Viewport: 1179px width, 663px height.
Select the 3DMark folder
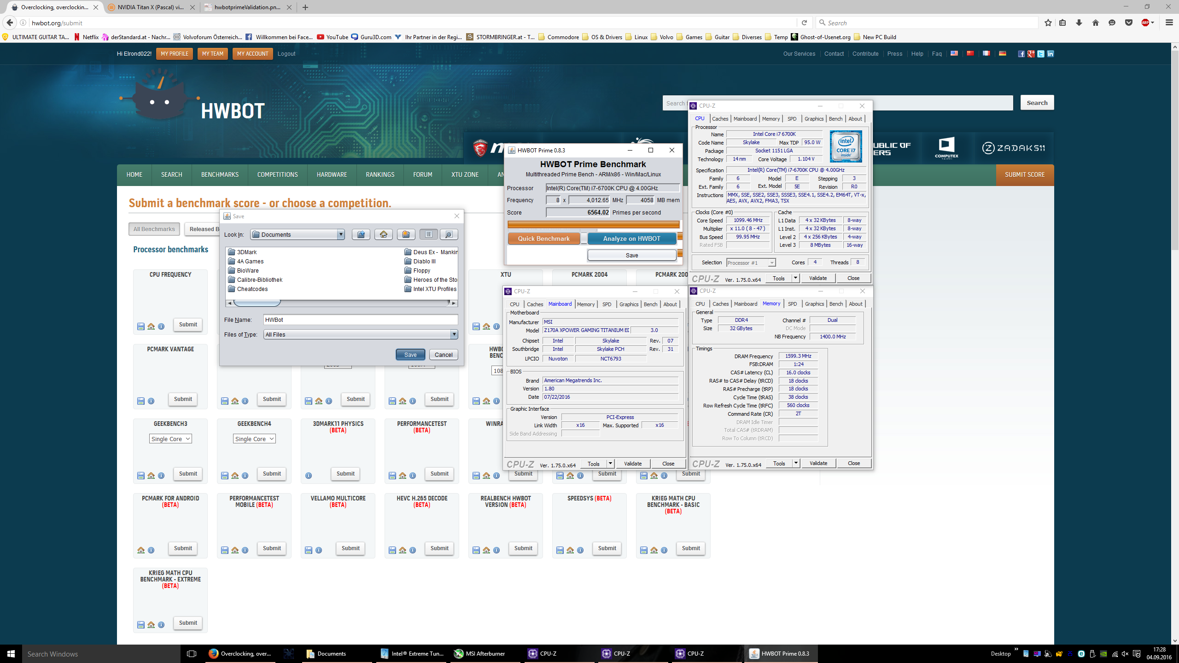(x=243, y=252)
